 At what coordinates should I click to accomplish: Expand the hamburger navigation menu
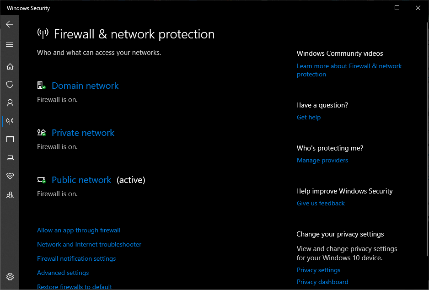(10, 45)
